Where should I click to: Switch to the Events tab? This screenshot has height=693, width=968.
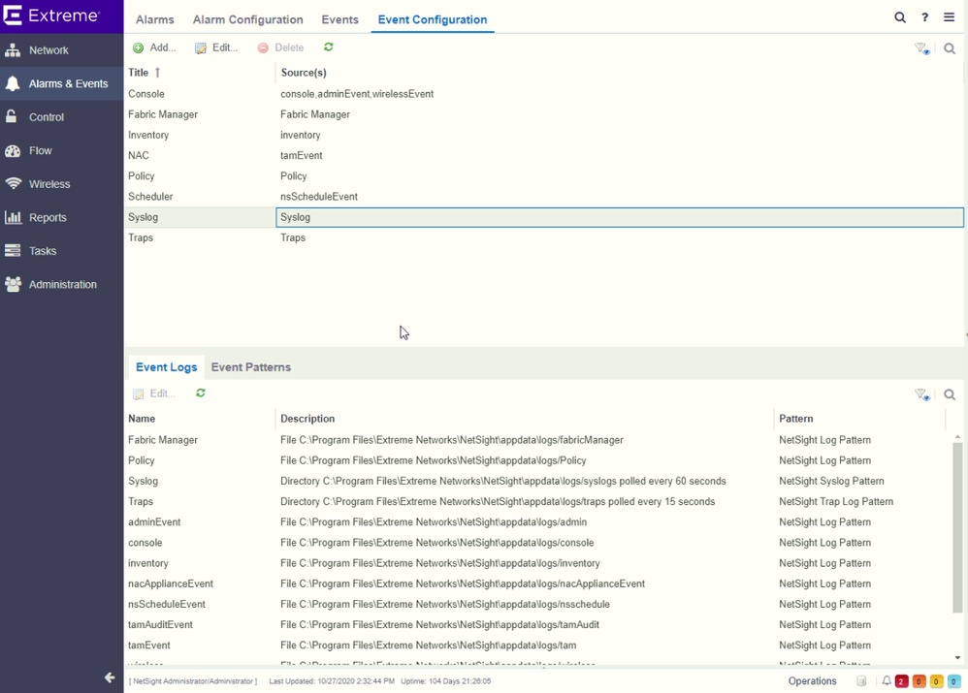(x=339, y=19)
